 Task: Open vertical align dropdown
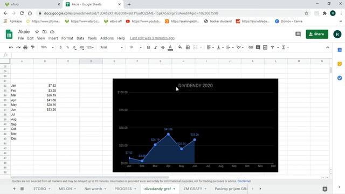(220, 47)
